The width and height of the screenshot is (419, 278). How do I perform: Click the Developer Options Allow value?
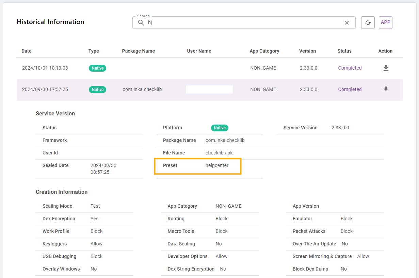222,256
